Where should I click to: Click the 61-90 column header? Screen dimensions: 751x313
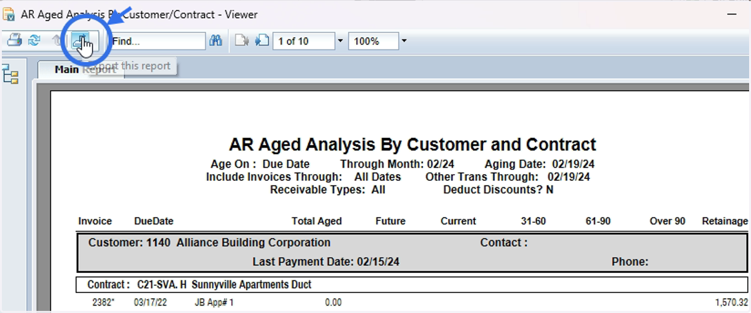pyautogui.click(x=597, y=221)
